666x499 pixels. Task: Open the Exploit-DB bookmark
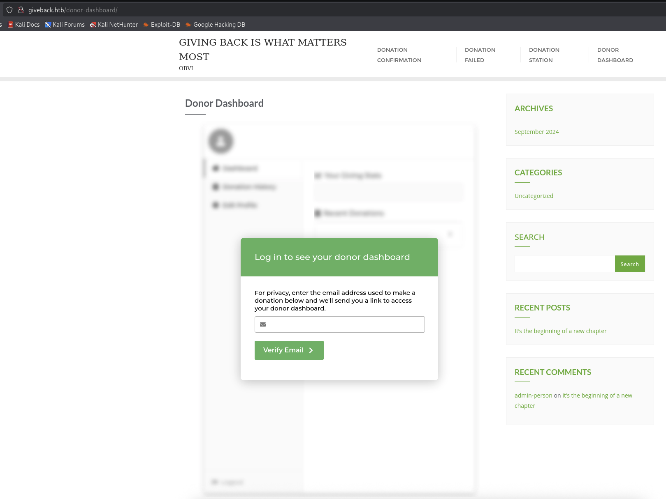[161, 25]
